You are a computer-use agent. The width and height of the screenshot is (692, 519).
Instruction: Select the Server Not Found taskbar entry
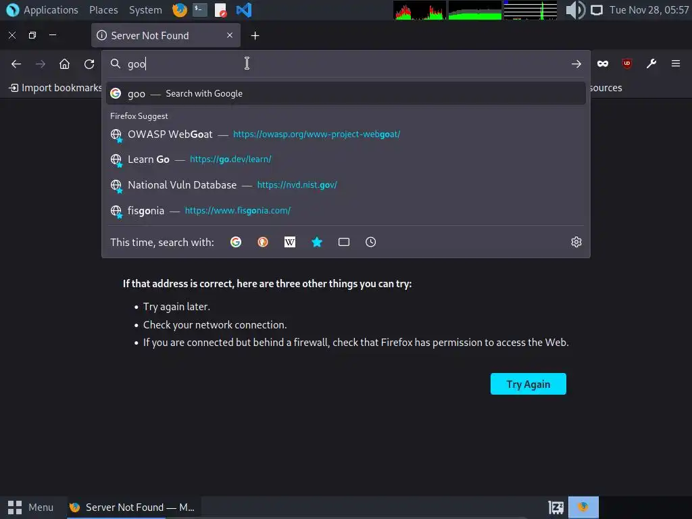pyautogui.click(x=132, y=508)
